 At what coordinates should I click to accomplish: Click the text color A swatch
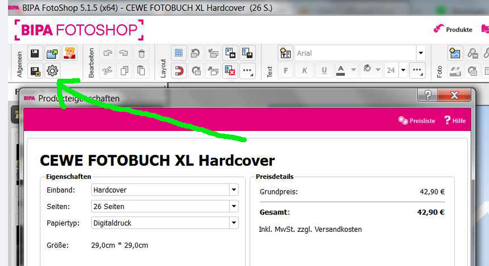pos(341,71)
